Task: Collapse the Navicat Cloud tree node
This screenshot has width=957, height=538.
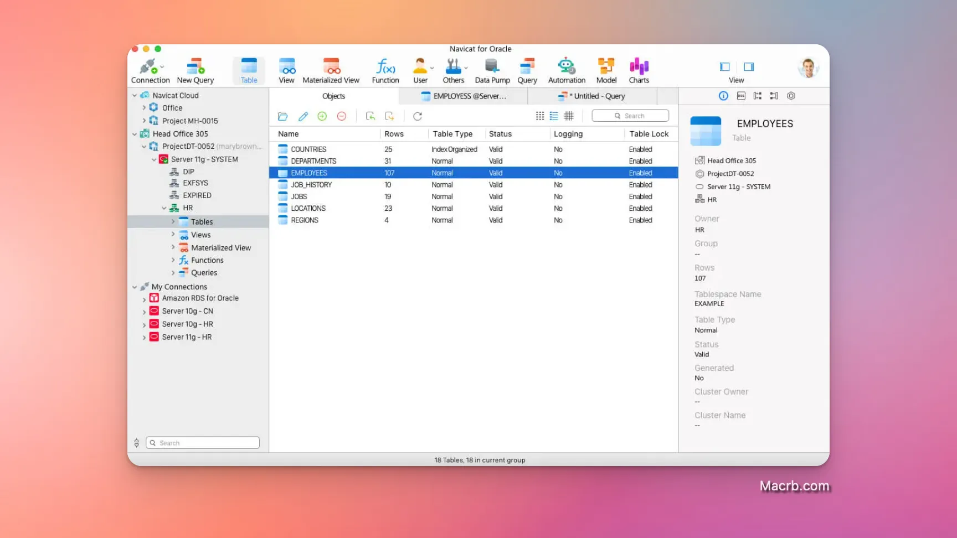Action: [x=135, y=95]
